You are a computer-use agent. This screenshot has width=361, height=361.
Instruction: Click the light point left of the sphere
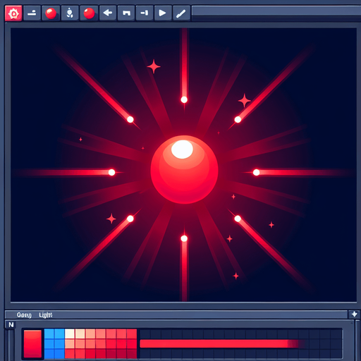(111, 172)
